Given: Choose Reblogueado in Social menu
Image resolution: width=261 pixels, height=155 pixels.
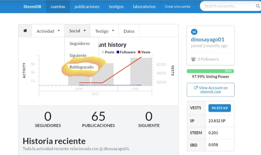Looking at the screenshot, I should pos(82,67).
